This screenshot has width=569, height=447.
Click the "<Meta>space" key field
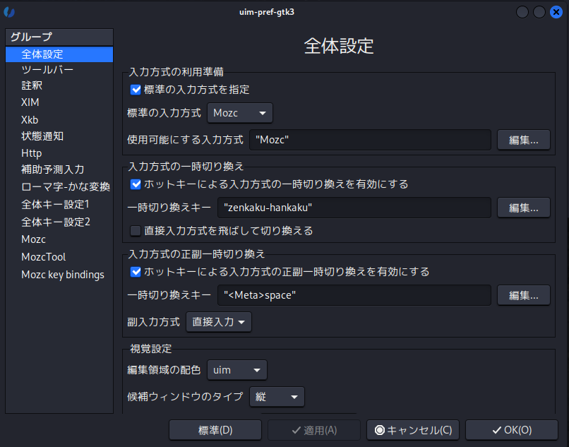tap(354, 295)
